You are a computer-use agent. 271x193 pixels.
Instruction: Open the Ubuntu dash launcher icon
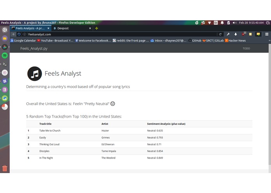[x=5, y=30]
